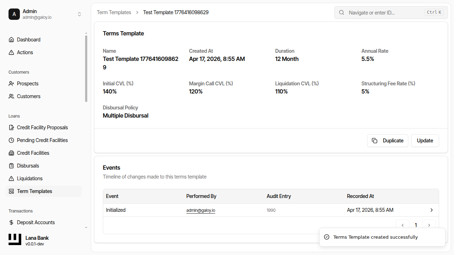The width and height of the screenshot is (454, 255).
Task: Click the Actions alert triangle icon
Action: pos(11,52)
